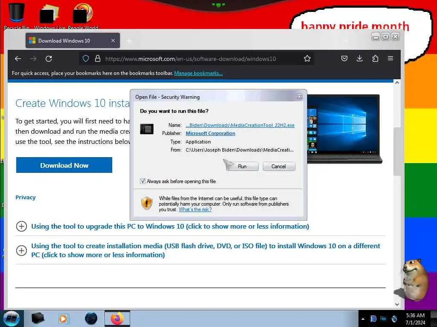Open the Pocket save icon
Image resolution: width=437 pixels, height=327 pixels.
344,58
